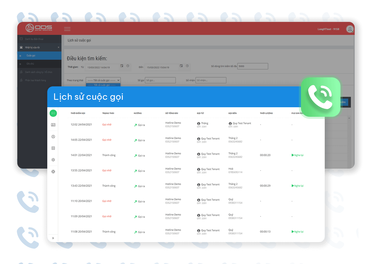Click the outgoing arrow icon in 12:02 row

[x=135, y=125]
